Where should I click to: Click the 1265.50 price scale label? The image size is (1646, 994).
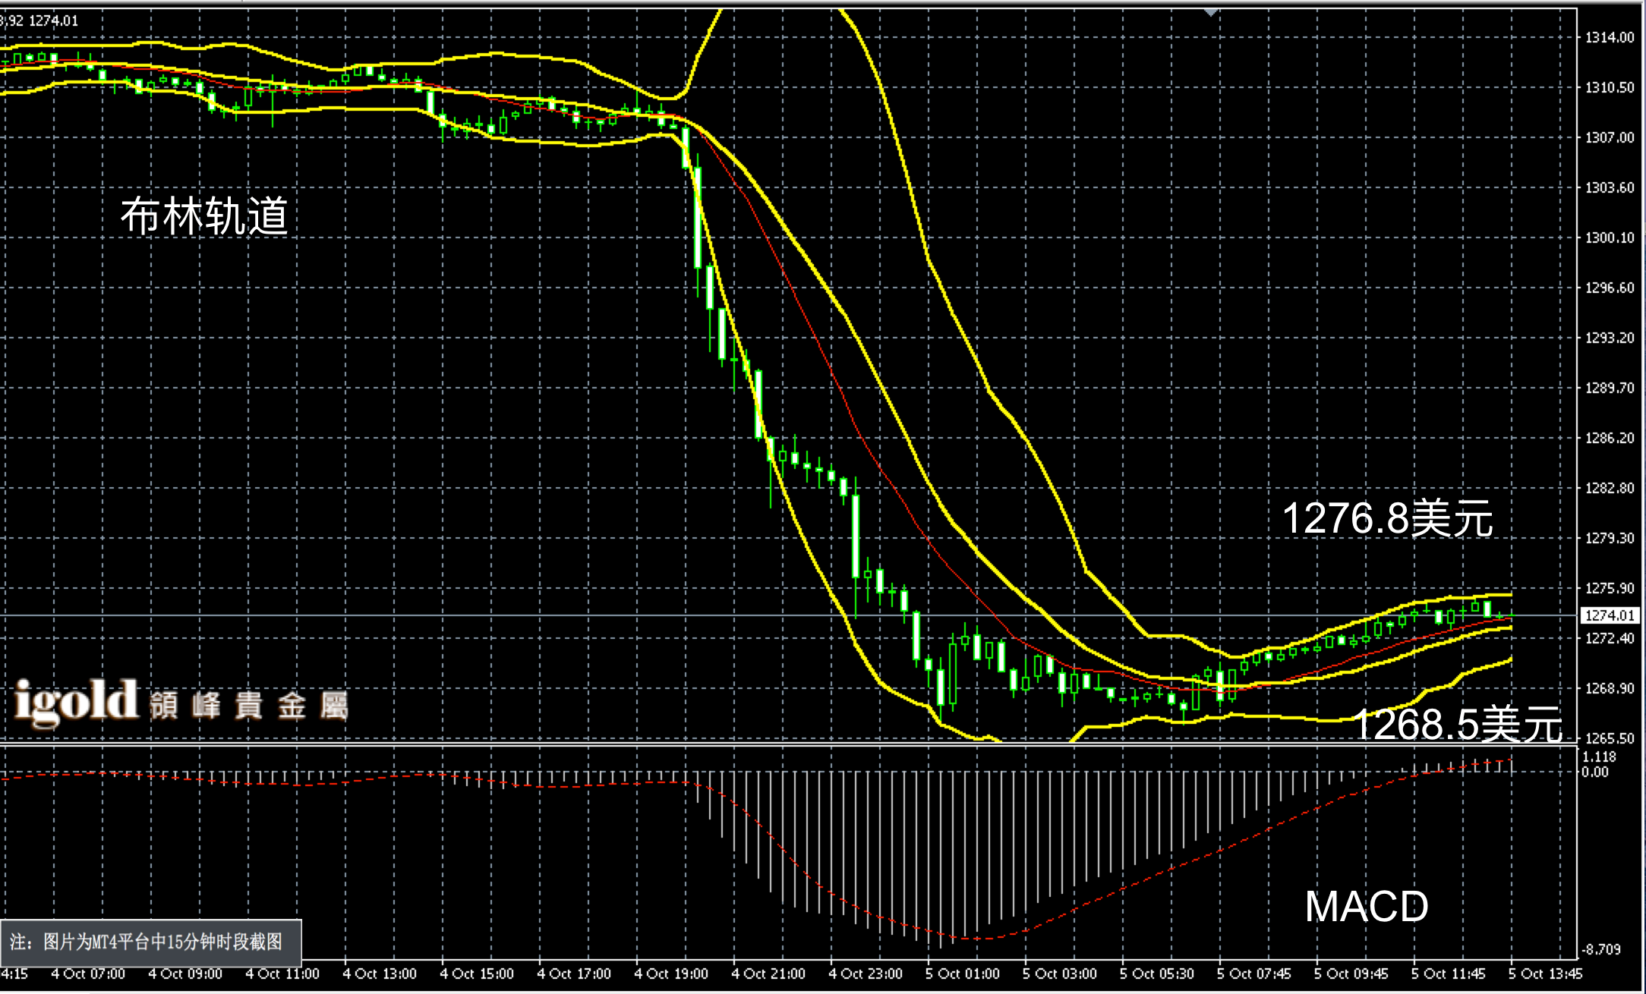pyautogui.click(x=1609, y=738)
